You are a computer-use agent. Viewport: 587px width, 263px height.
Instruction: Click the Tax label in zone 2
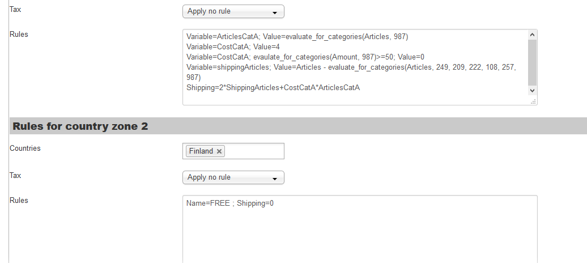(15, 175)
